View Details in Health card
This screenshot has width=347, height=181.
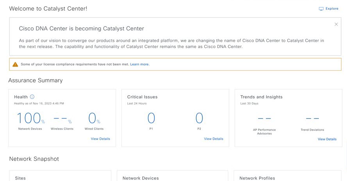click(100, 139)
